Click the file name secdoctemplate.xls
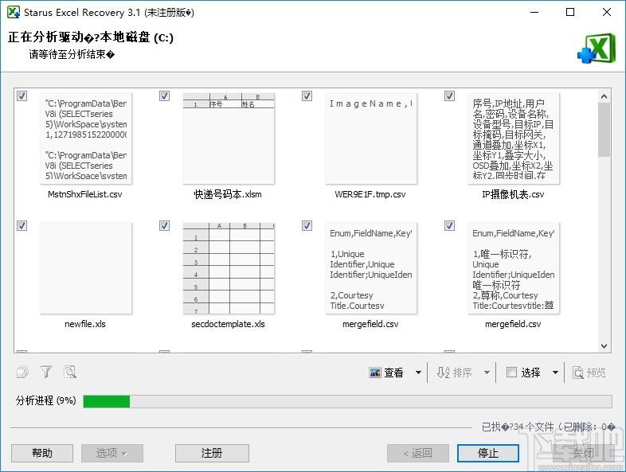Image resolution: width=626 pixels, height=472 pixels. [228, 324]
